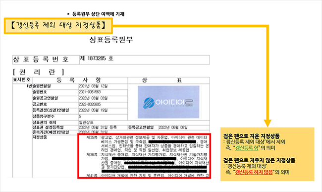Click the 출원번호 value 2021-0051563
This screenshot has height=192, width=322.
[90, 92]
